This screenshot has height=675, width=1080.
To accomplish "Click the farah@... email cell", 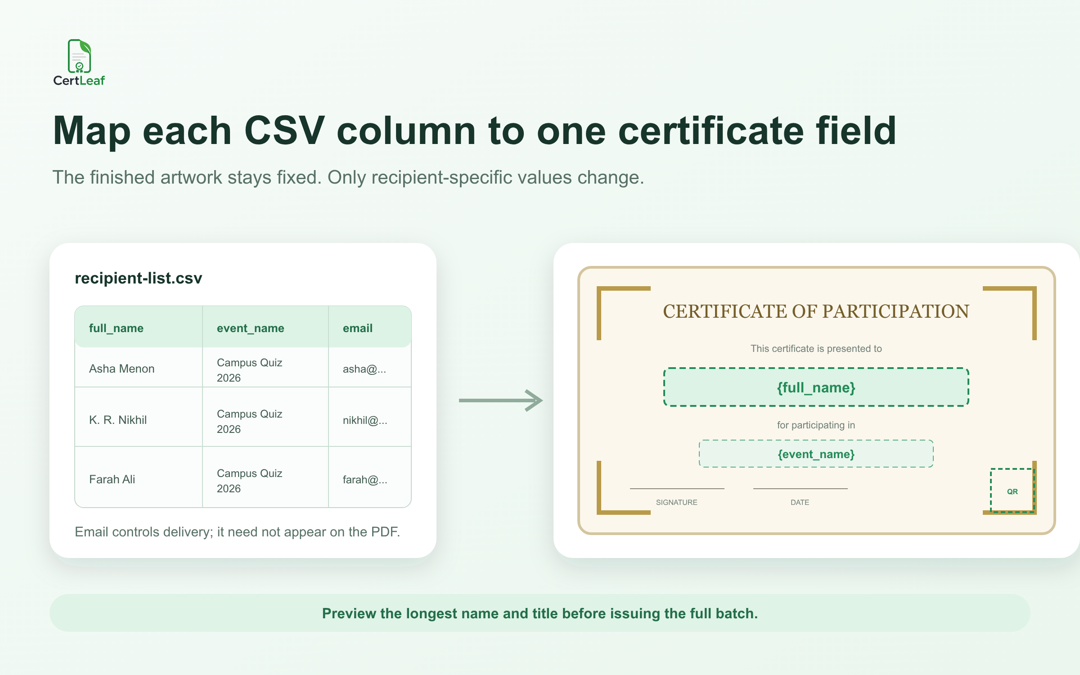I will pyautogui.click(x=370, y=479).
